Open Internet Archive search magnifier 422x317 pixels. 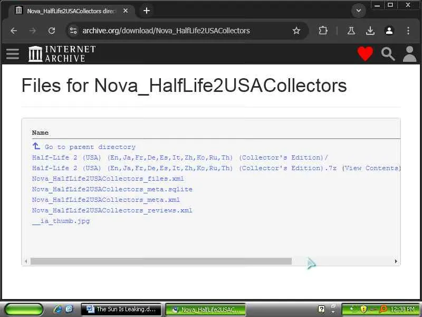tap(388, 54)
